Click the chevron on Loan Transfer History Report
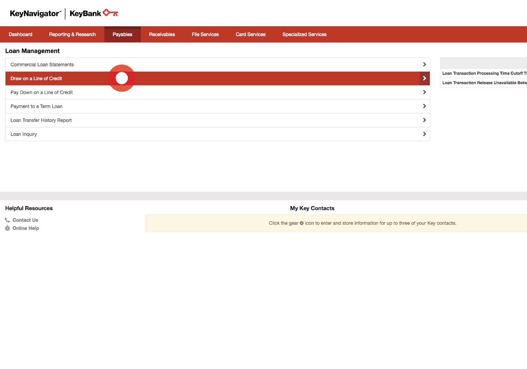Image resolution: width=527 pixels, height=369 pixels. coord(424,120)
